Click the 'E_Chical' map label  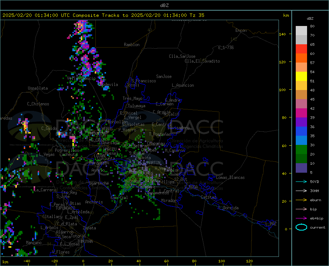pos(129,113)
